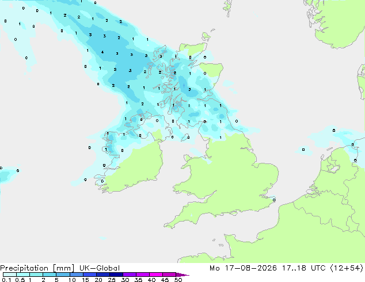This screenshot has width=365, height=282.
Task: Pick the 2–5 mm legend color swatch
Action: [x=50, y=275]
